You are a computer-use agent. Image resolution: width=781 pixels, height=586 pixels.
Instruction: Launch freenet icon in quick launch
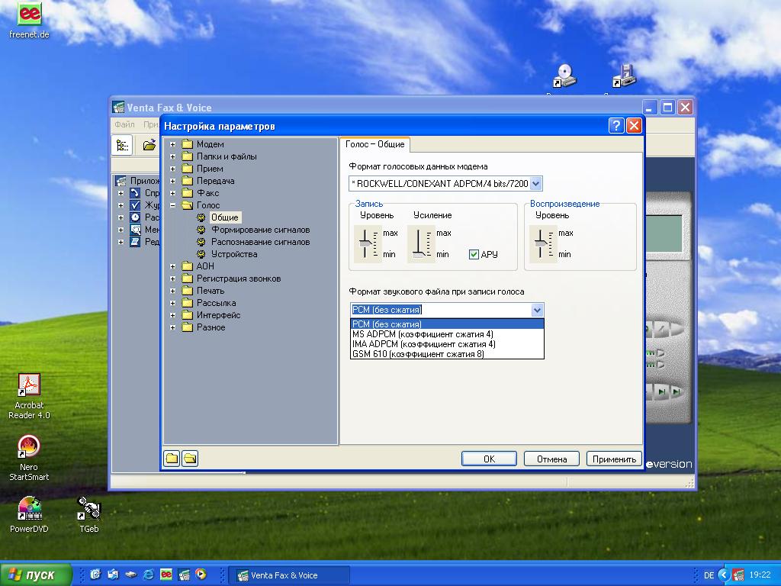tap(166, 575)
